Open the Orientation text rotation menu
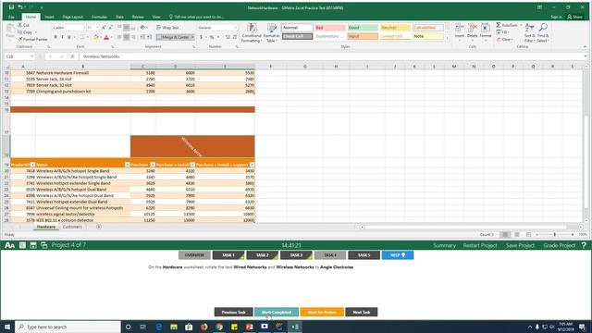Screen dimensions: 592x333 (143, 28)
